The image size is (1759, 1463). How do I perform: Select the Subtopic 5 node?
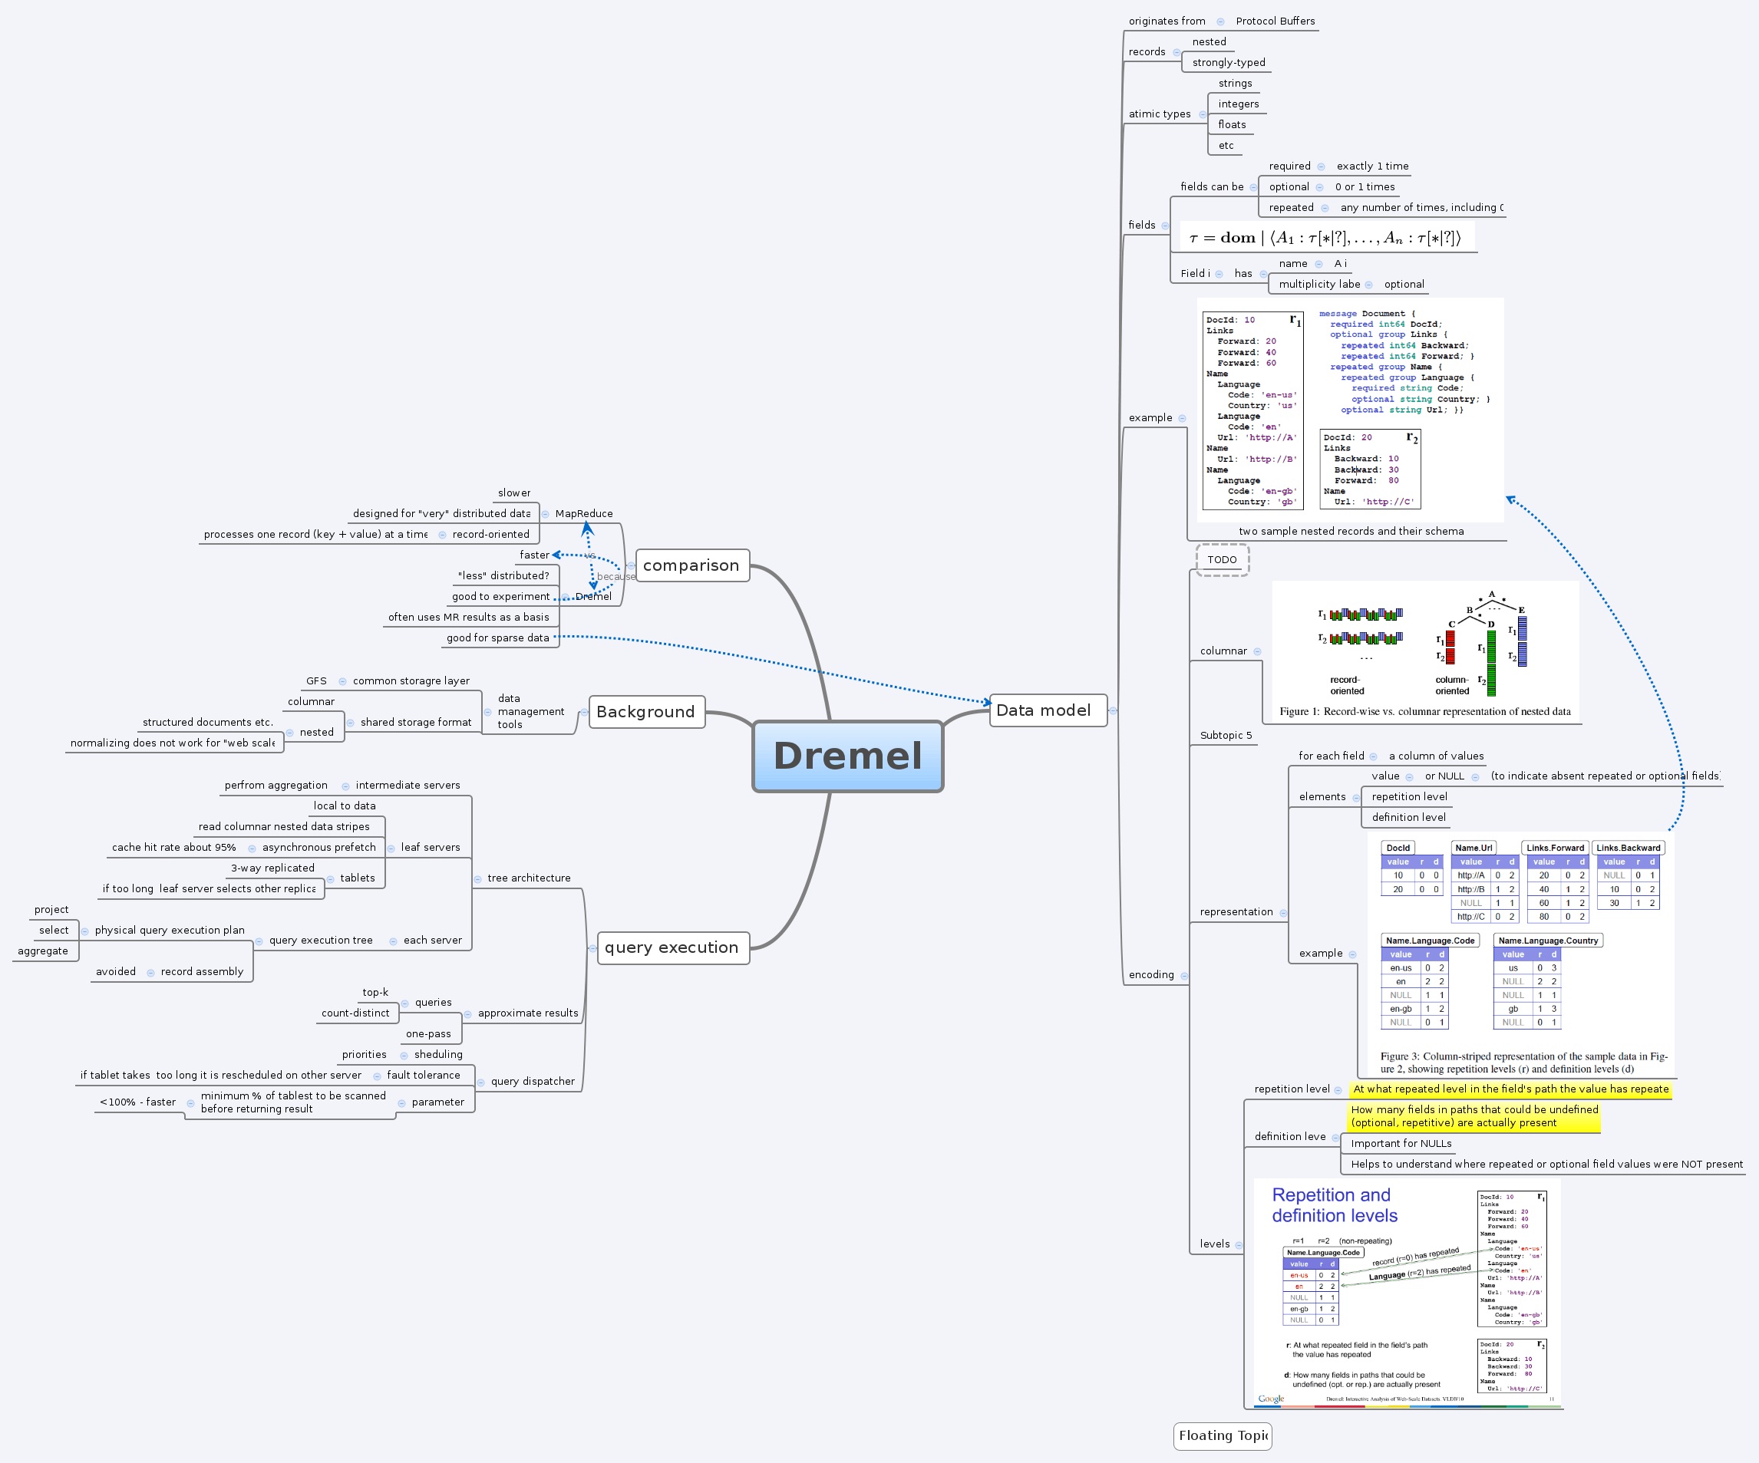click(x=1226, y=735)
